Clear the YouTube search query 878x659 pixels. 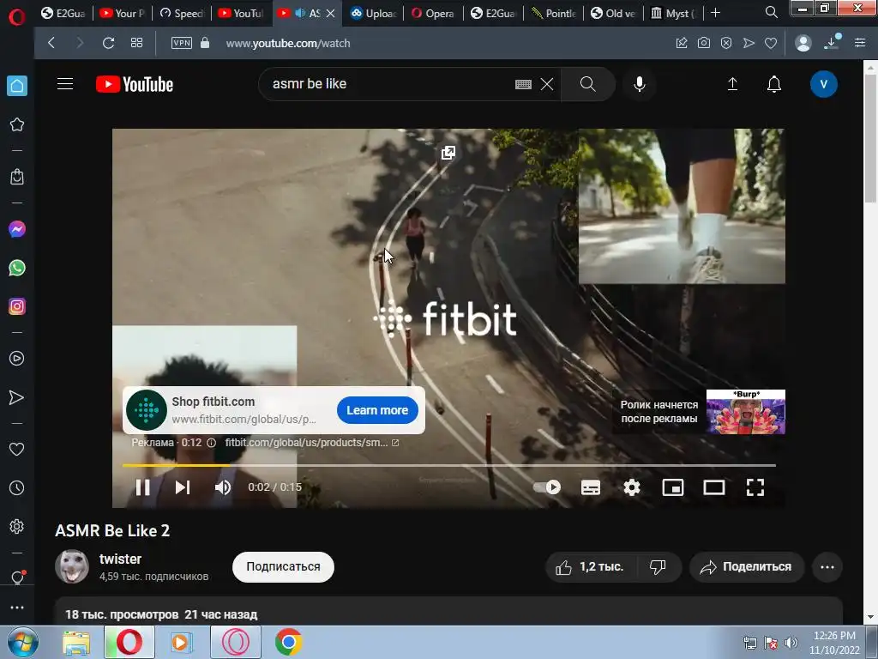tap(547, 84)
